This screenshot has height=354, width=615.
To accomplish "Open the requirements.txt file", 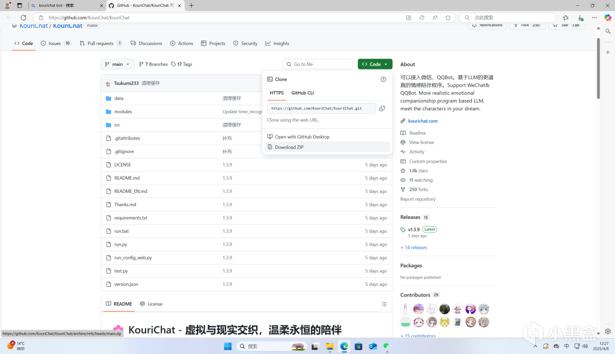I will [x=131, y=218].
